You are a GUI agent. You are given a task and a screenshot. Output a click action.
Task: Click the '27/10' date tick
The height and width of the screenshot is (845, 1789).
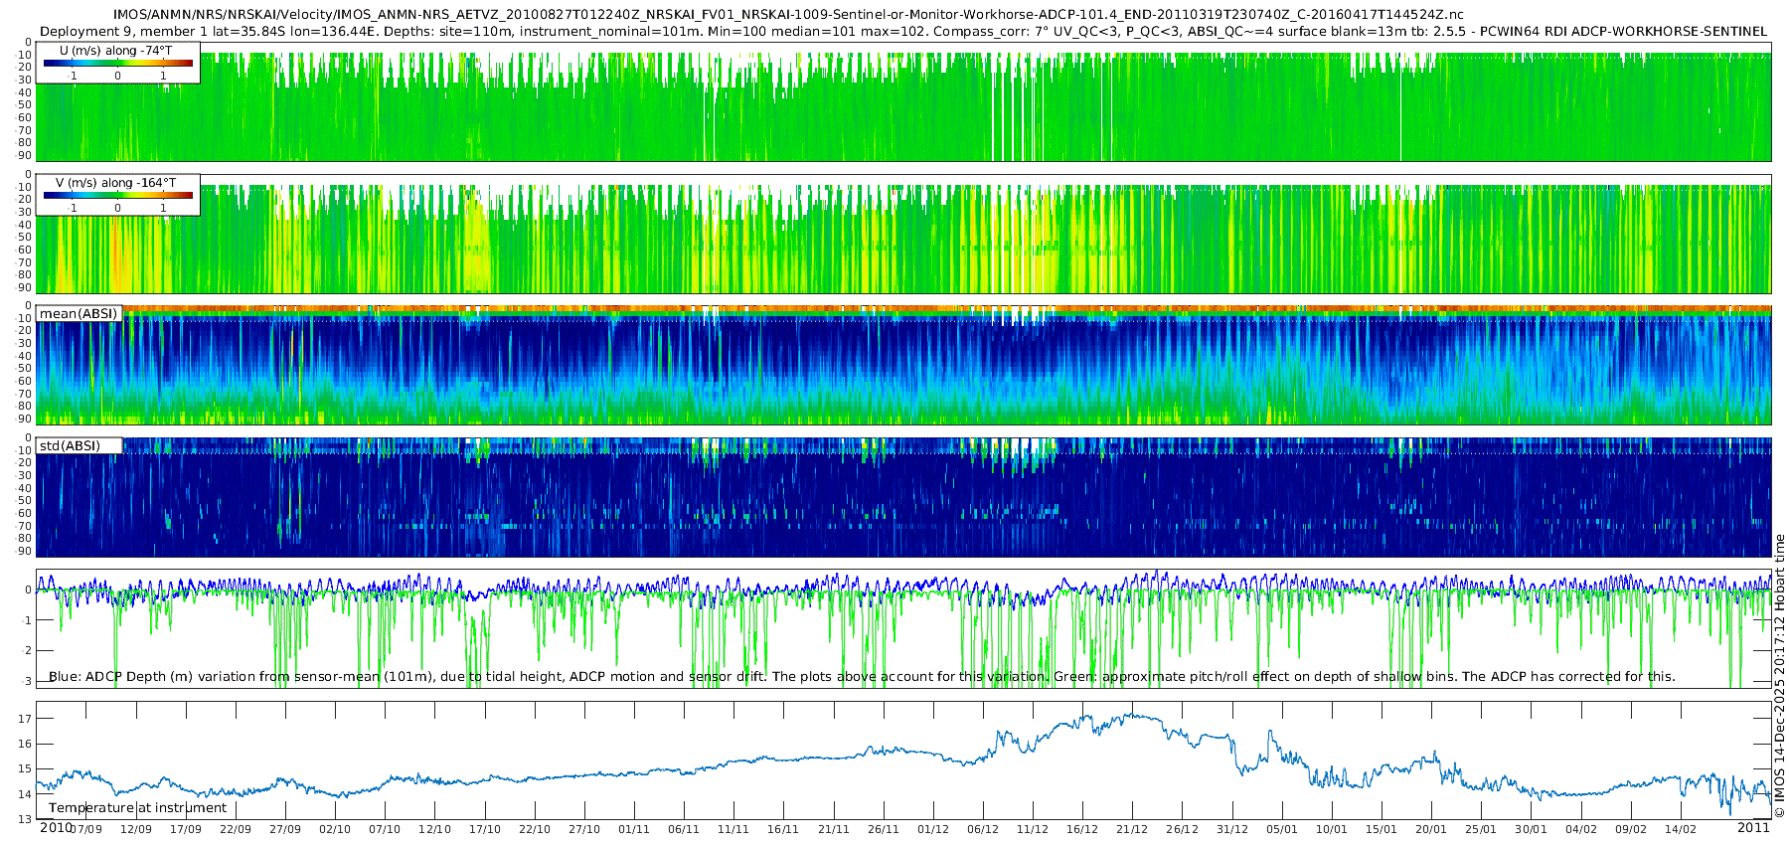[x=583, y=829]
